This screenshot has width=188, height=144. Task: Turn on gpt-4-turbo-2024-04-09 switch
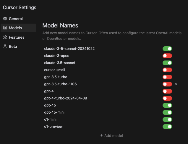tap(167, 98)
